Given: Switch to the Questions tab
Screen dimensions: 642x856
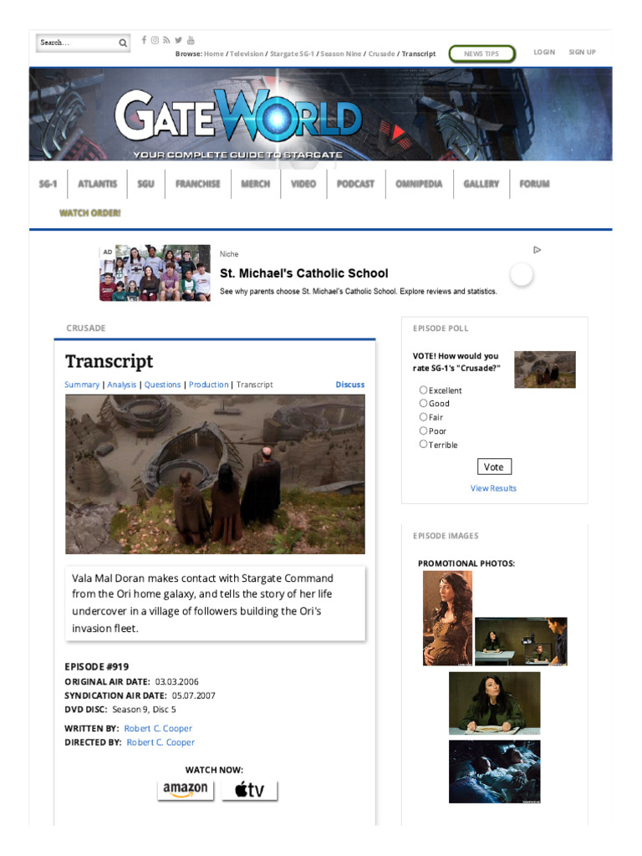Looking at the screenshot, I should 162,385.
